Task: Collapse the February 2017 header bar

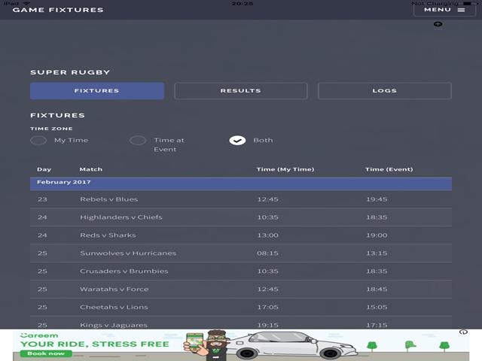Action: click(241, 184)
